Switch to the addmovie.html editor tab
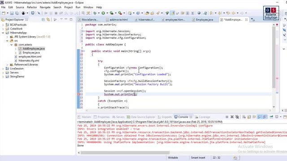Image resolution: width=287 pixels, height=161 pixels. pos(117,20)
